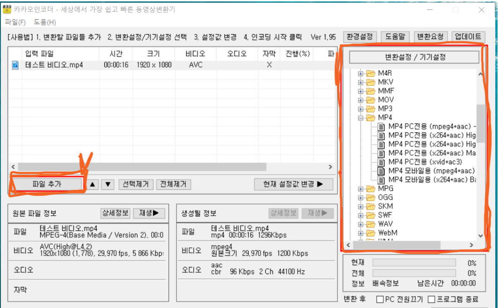
Task: Expand the M4R folder node
Action: tap(360, 74)
